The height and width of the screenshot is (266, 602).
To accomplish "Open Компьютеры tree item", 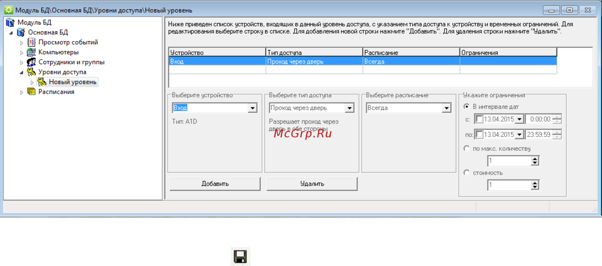I will (58, 52).
